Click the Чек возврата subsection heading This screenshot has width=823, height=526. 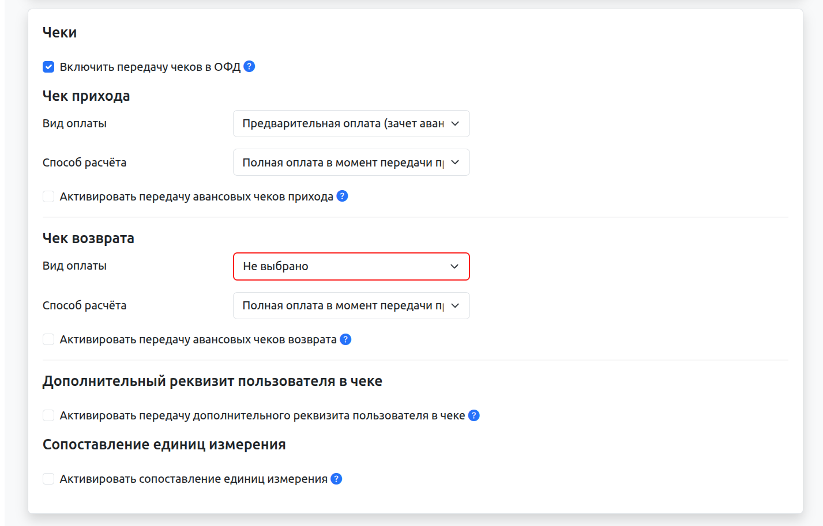(x=88, y=238)
